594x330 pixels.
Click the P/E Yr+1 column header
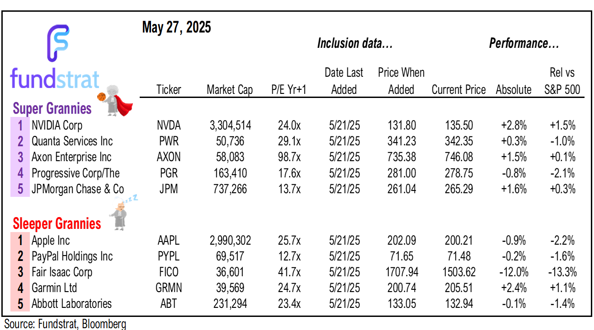288,90
